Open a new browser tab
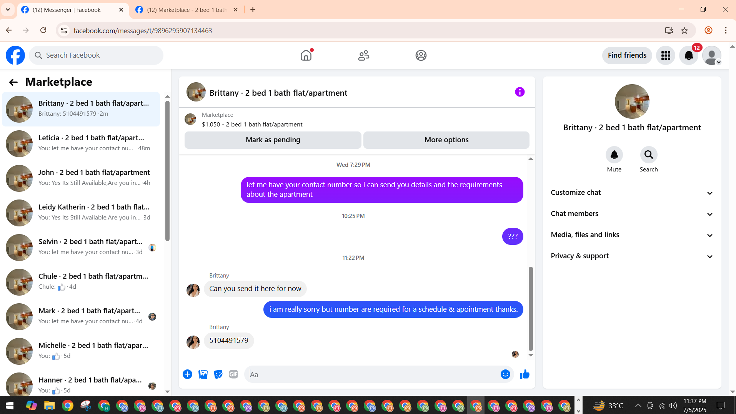 tap(253, 10)
